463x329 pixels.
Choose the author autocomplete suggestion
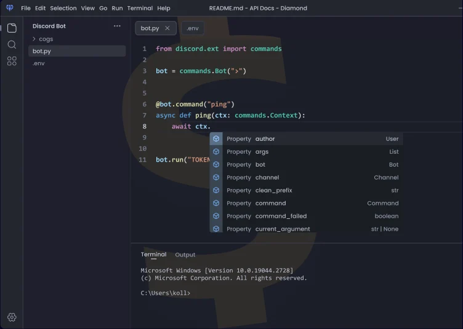[306, 138]
